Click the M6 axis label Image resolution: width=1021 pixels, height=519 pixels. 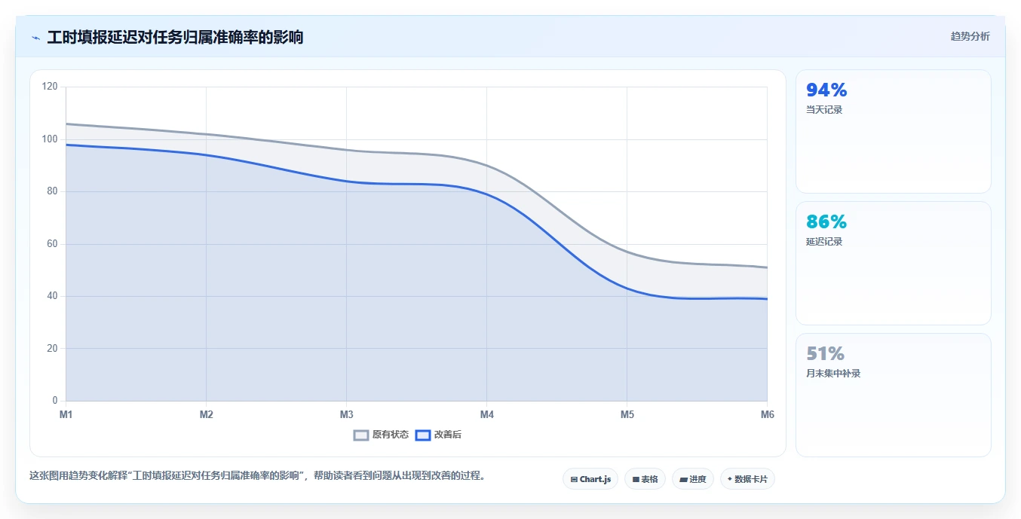click(767, 414)
